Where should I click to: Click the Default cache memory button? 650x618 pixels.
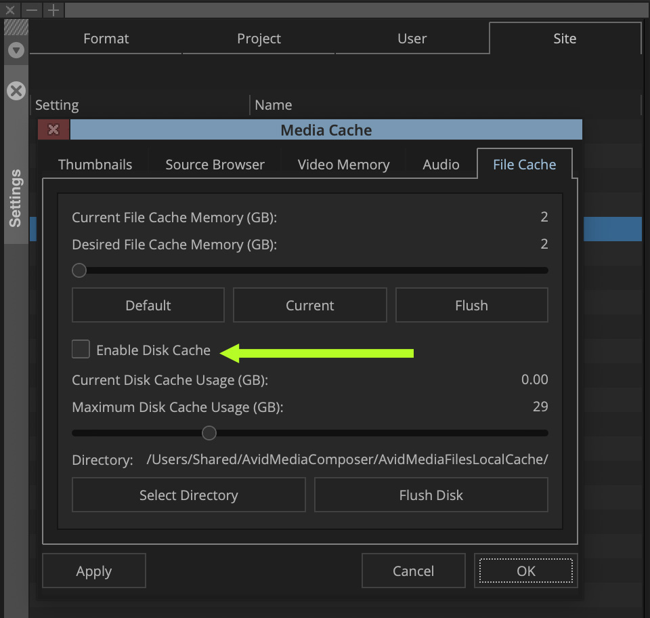148,305
